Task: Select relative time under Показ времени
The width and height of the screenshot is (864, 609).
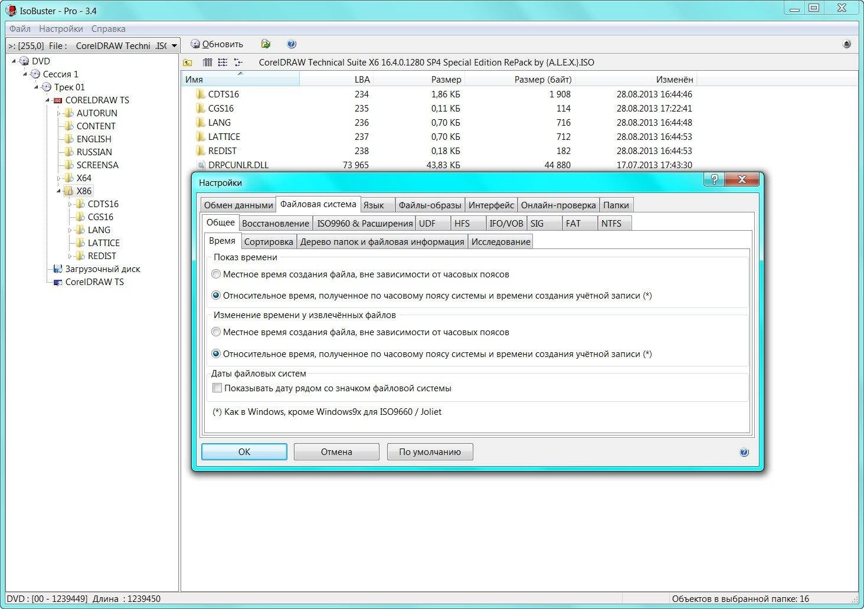Action: 216,296
